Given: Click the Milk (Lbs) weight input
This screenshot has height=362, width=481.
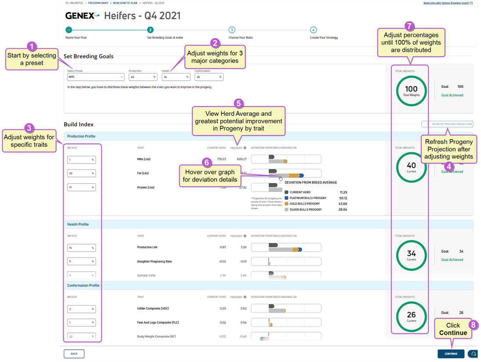Looking at the screenshot, I should pos(81,159).
